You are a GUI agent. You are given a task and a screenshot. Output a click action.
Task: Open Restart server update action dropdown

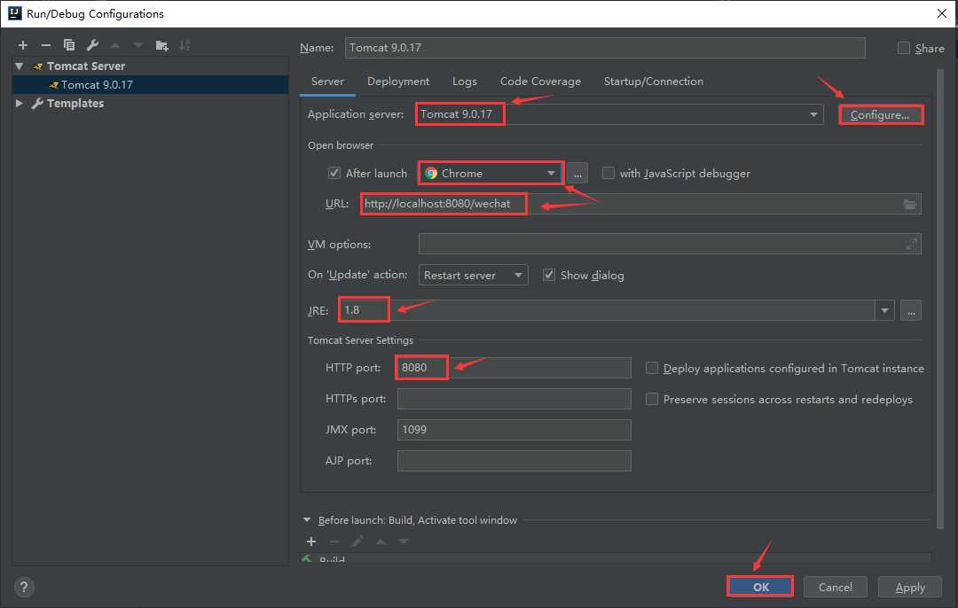tap(473, 276)
